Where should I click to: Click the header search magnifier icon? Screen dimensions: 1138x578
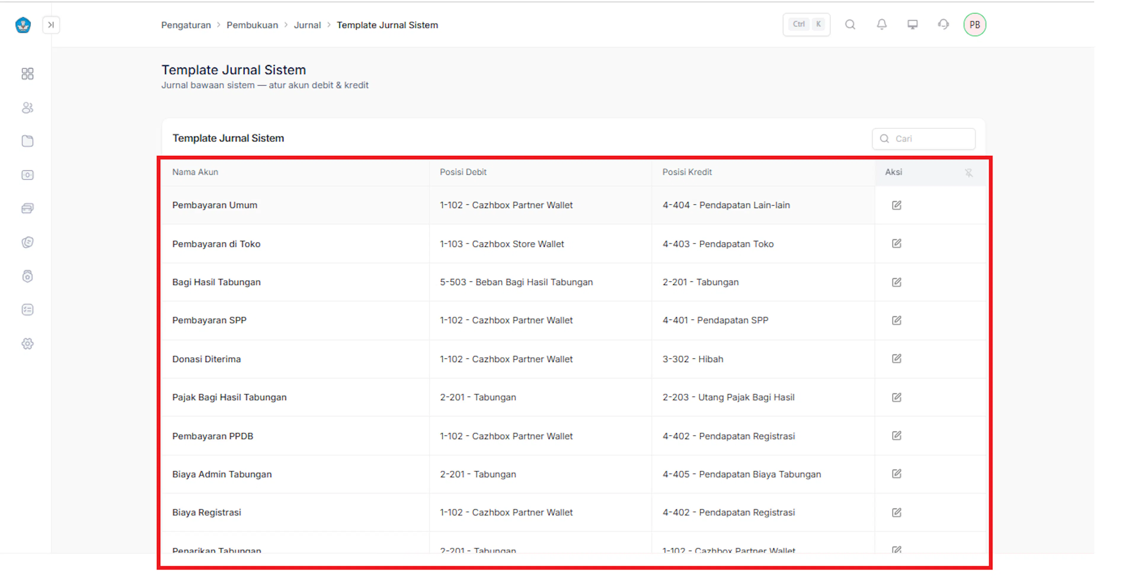click(x=850, y=24)
